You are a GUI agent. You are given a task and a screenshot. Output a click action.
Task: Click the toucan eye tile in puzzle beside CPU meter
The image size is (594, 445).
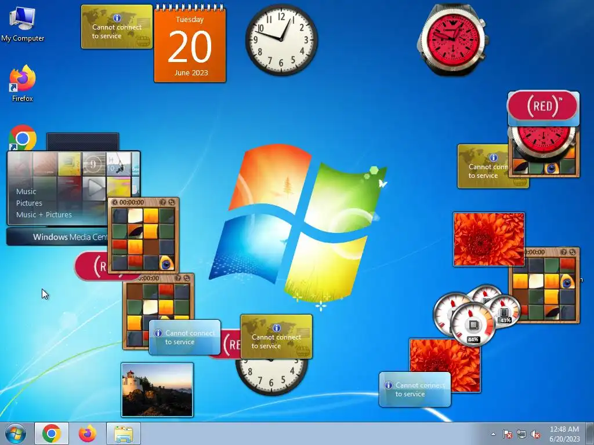[x=567, y=282]
